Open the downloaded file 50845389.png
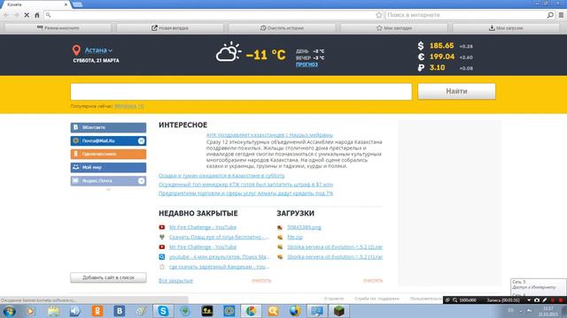Screen dimensions: 567x318 pos(304,227)
